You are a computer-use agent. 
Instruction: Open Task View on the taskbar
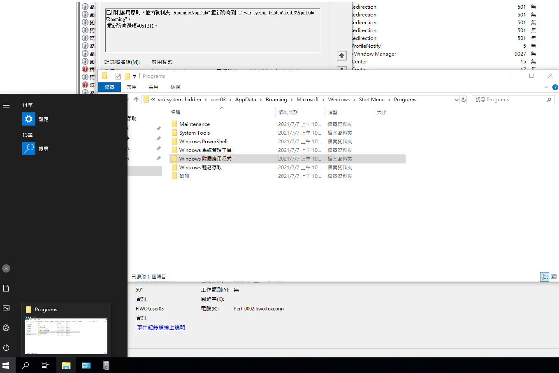[45, 365]
